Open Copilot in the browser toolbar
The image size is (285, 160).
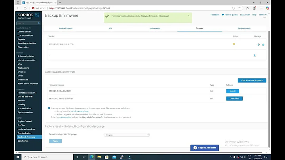coord(267,8)
